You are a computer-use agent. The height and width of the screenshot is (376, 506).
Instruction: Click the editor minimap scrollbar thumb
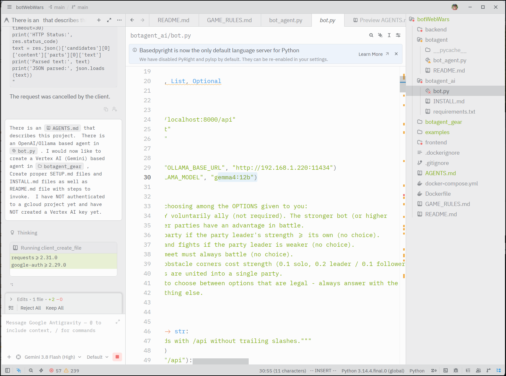[x=402, y=84]
